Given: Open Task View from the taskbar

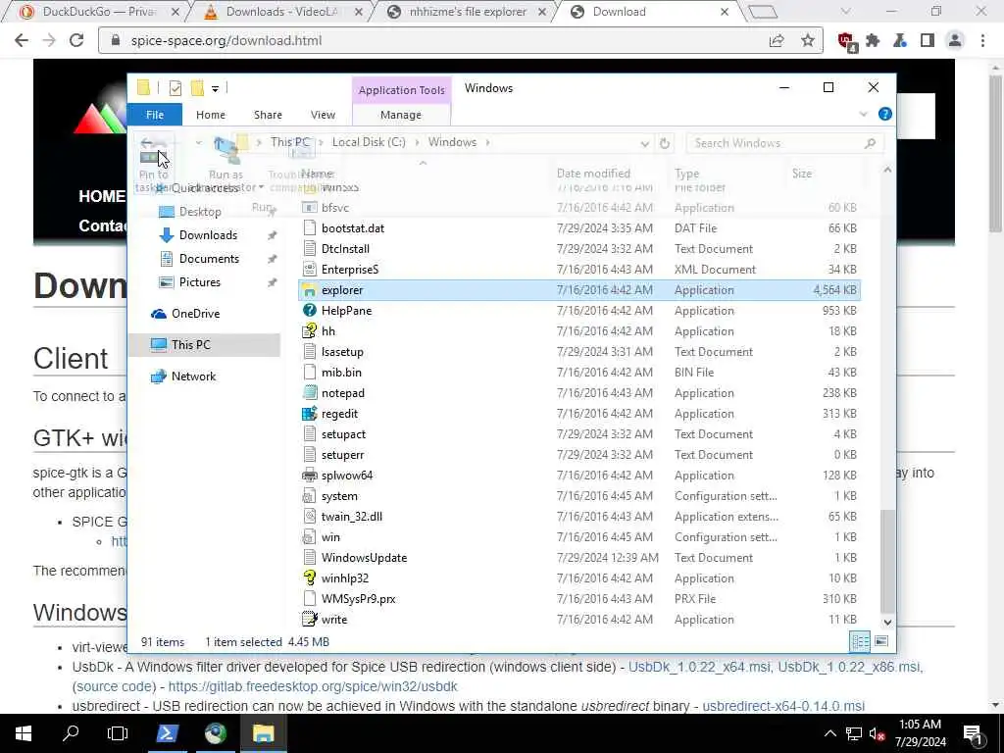Looking at the screenshot, I should coord(118,733).
